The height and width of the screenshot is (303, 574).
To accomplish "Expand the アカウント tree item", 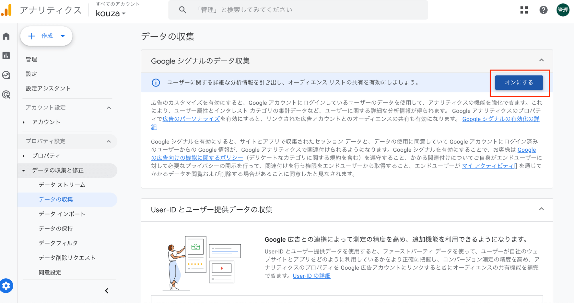I will tap(24, 122).
